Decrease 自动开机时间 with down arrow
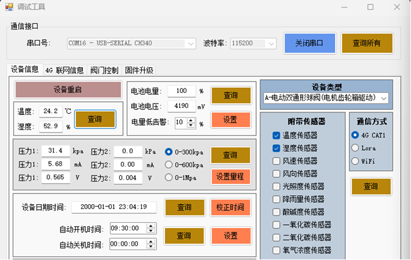This screenshot has height=260, width=411. 151,231
